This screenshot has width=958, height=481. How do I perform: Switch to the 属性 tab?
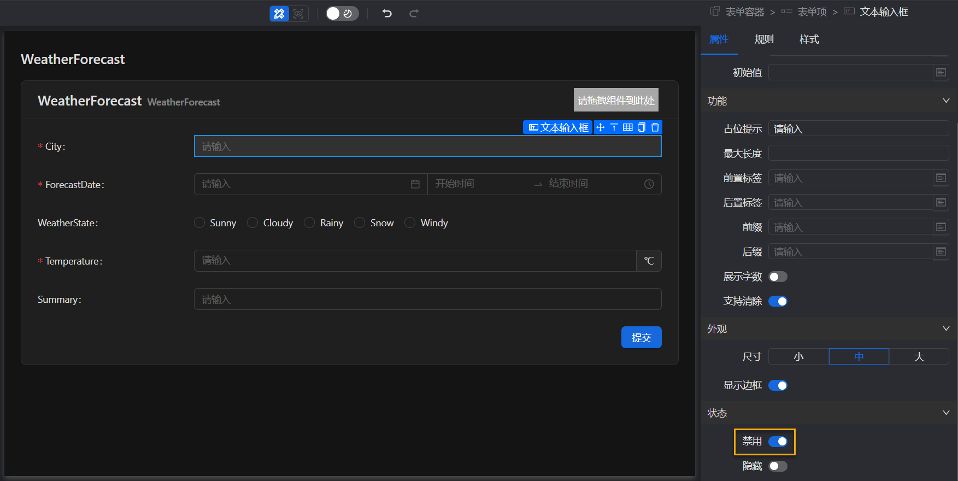click(x=719, y=39)
